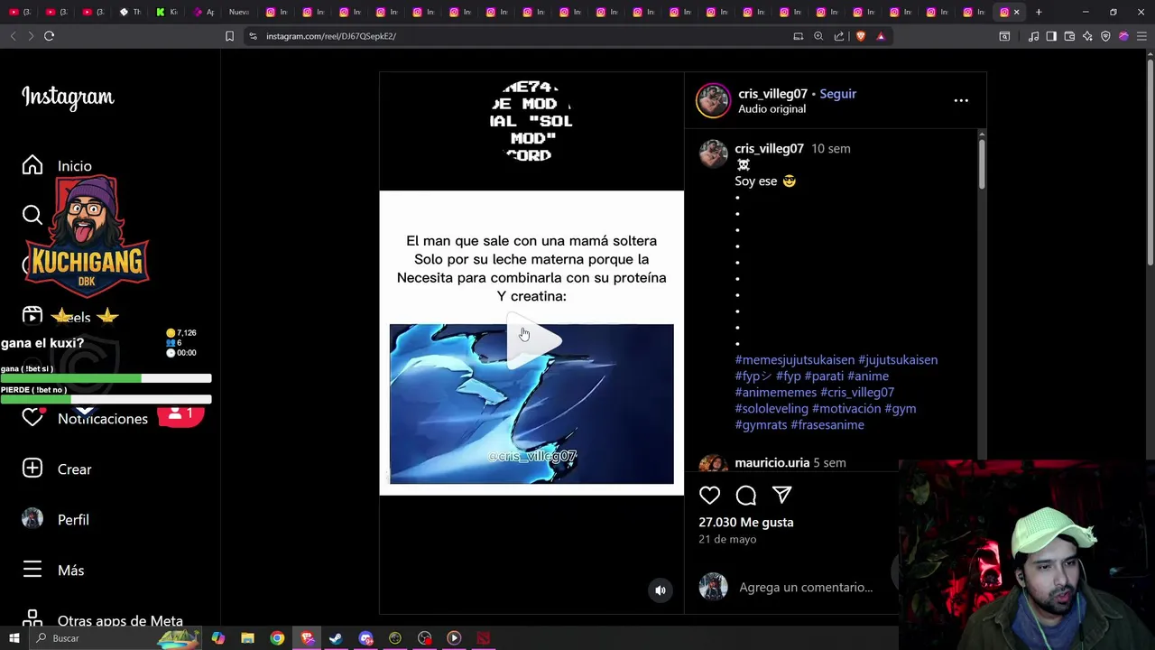
Task: Click the comments panel scrollbar
Action: (x=982, y=162)
